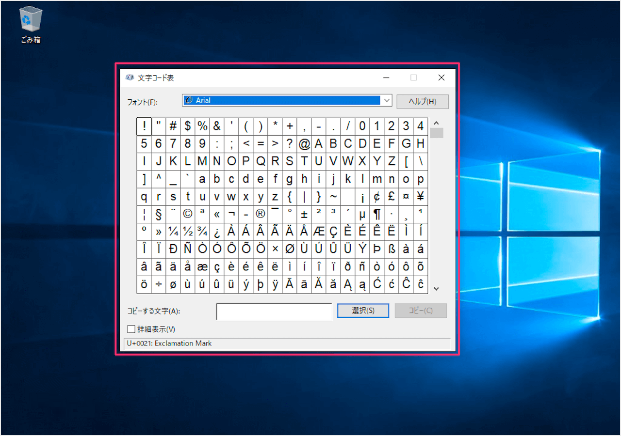Select the "}" right brace cell
The image size is (621, 436).
coord(319,197)
